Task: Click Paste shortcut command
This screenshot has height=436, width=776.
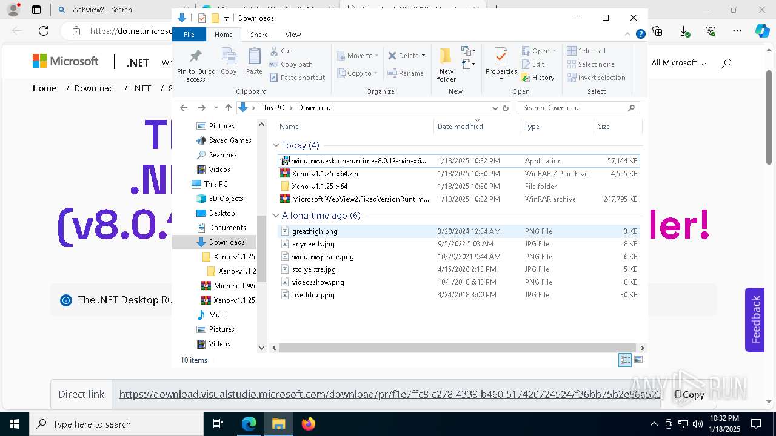Action: 297,78
